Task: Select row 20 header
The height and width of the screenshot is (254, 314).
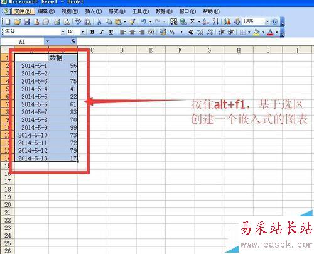Action: click(x=8, y=204)
